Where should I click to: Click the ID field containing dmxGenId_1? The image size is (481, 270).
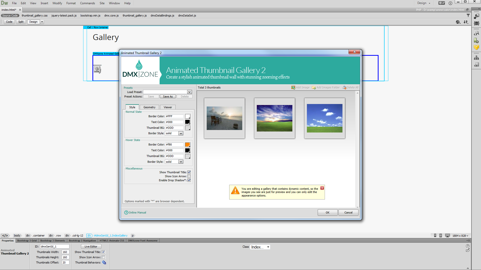[x=55, y=246]
